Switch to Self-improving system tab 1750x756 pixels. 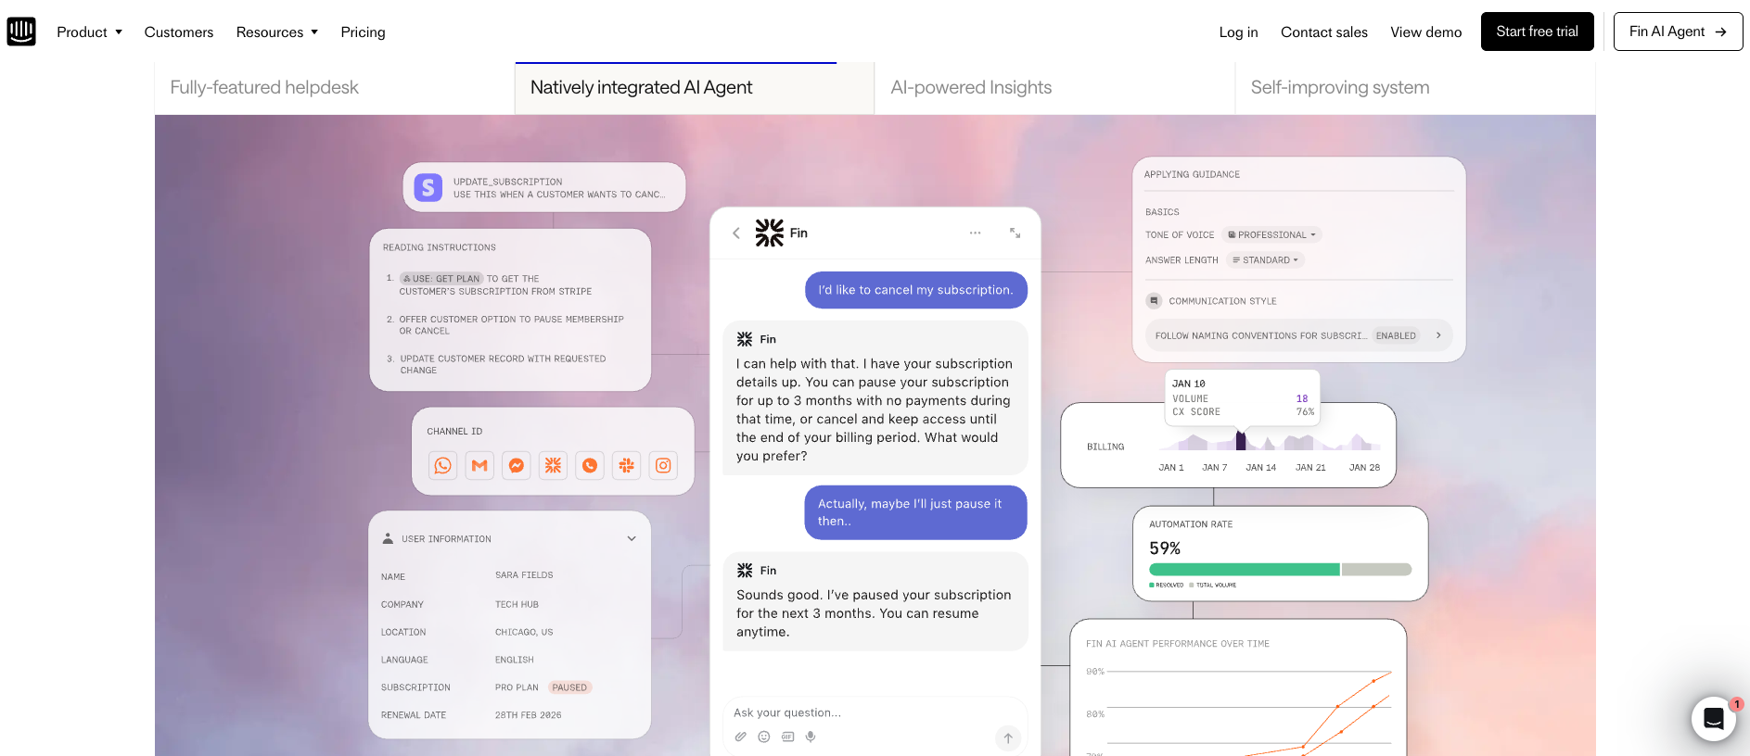click(x=1415, y=88)
